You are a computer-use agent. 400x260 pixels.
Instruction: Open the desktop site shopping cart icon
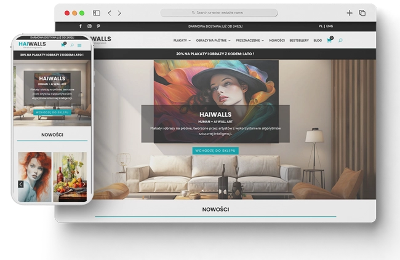click(x=330, y=40)
